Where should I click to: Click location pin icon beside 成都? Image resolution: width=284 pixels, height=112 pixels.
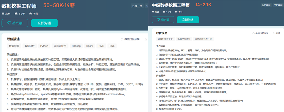coord(153,12)
